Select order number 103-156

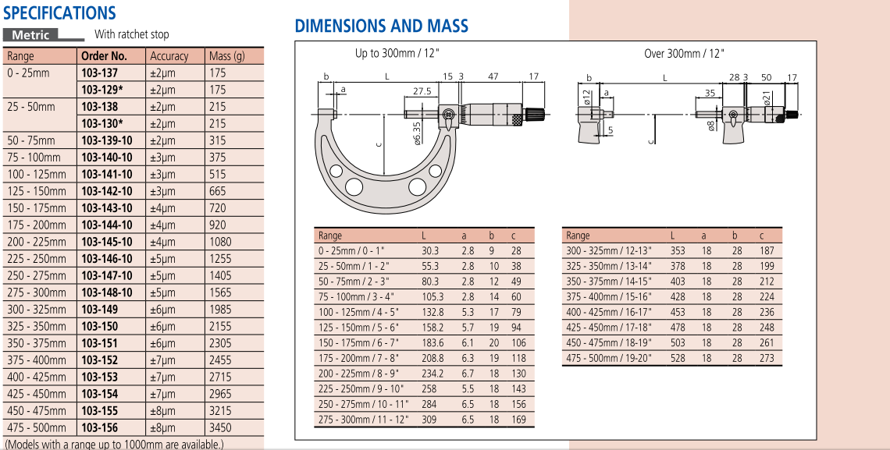coord(100,427)
